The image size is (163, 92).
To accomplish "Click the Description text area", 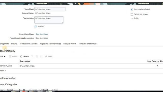I will click(49, 20).
